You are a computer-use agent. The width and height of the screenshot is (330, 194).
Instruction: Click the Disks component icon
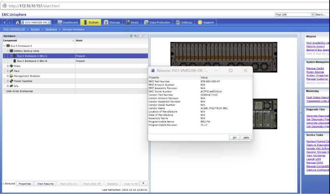11,66
